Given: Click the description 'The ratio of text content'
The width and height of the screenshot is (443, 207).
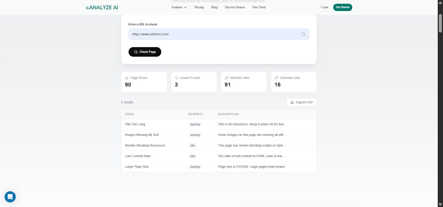Looking at the screenshot, I should 252,156.
